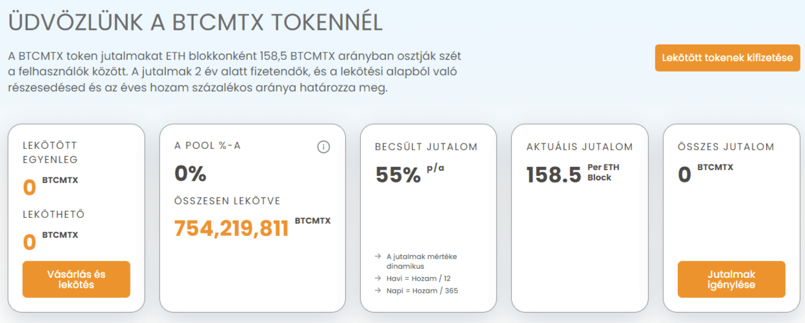Click the 'ÜDVÖZLÜNK A BTCMTX TOKENNÉL' heading
This screenshot has width=805, height=323.
coord(196,22)
